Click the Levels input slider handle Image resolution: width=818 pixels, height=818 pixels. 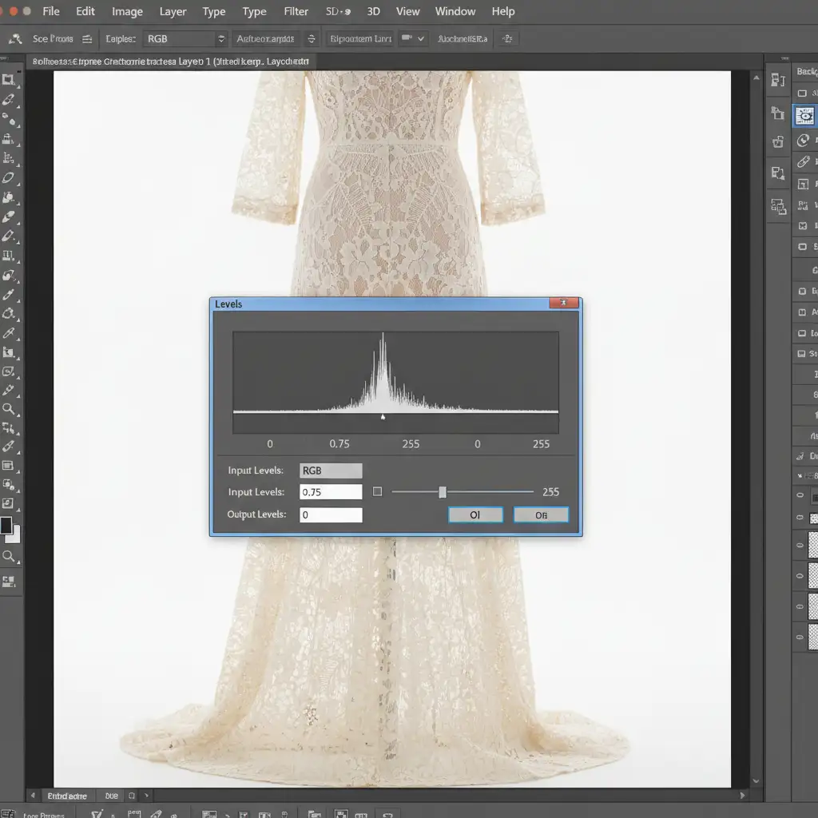(x=443, y=492)
